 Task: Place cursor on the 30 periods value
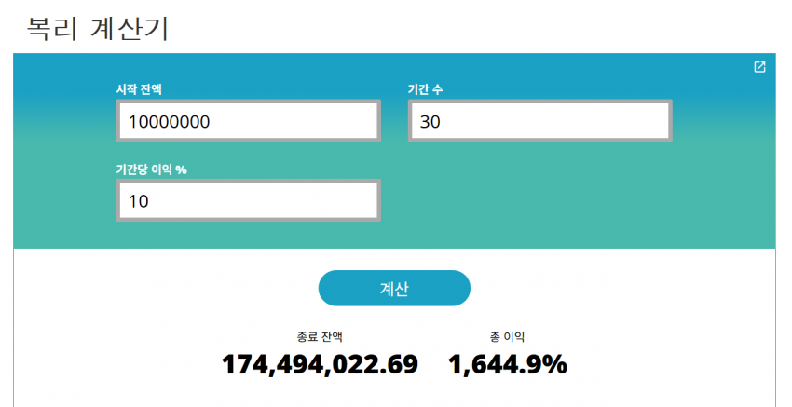pyautogui.click(x=430, y=121)
